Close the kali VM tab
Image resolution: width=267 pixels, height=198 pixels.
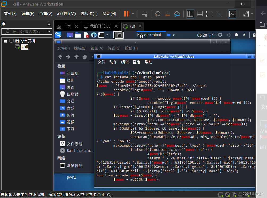click(140, 26)
